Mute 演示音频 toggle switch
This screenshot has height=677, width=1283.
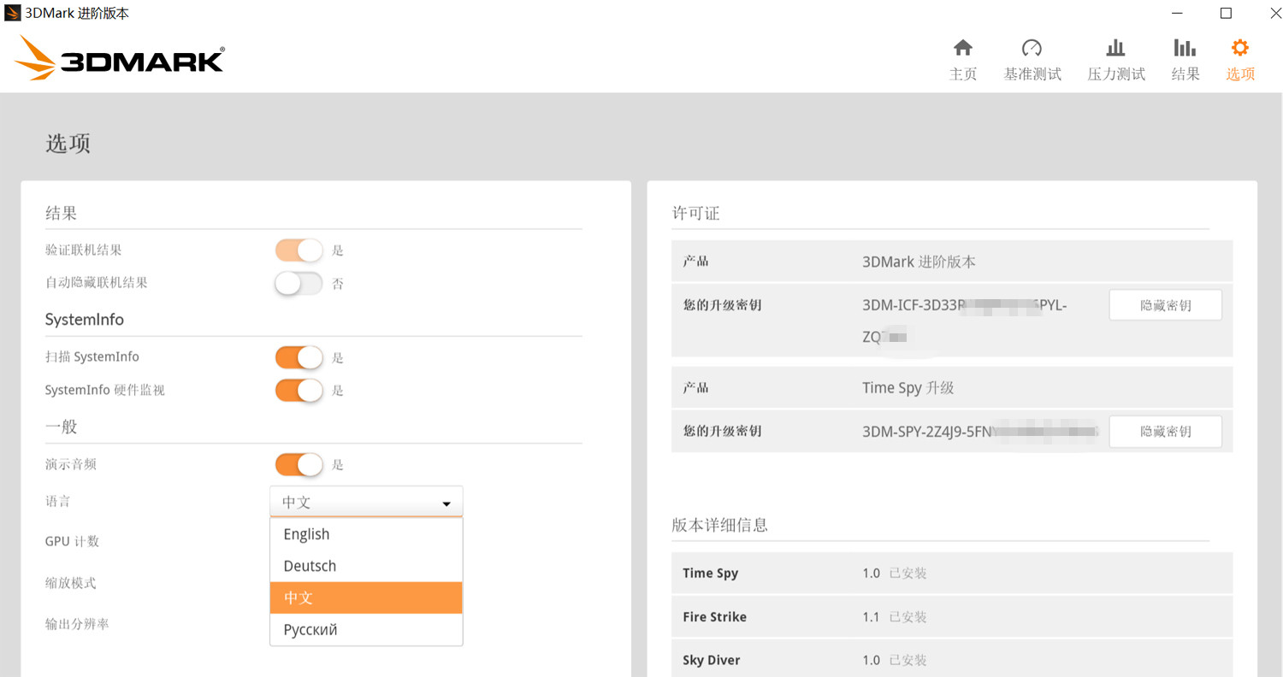click(299, 464)
